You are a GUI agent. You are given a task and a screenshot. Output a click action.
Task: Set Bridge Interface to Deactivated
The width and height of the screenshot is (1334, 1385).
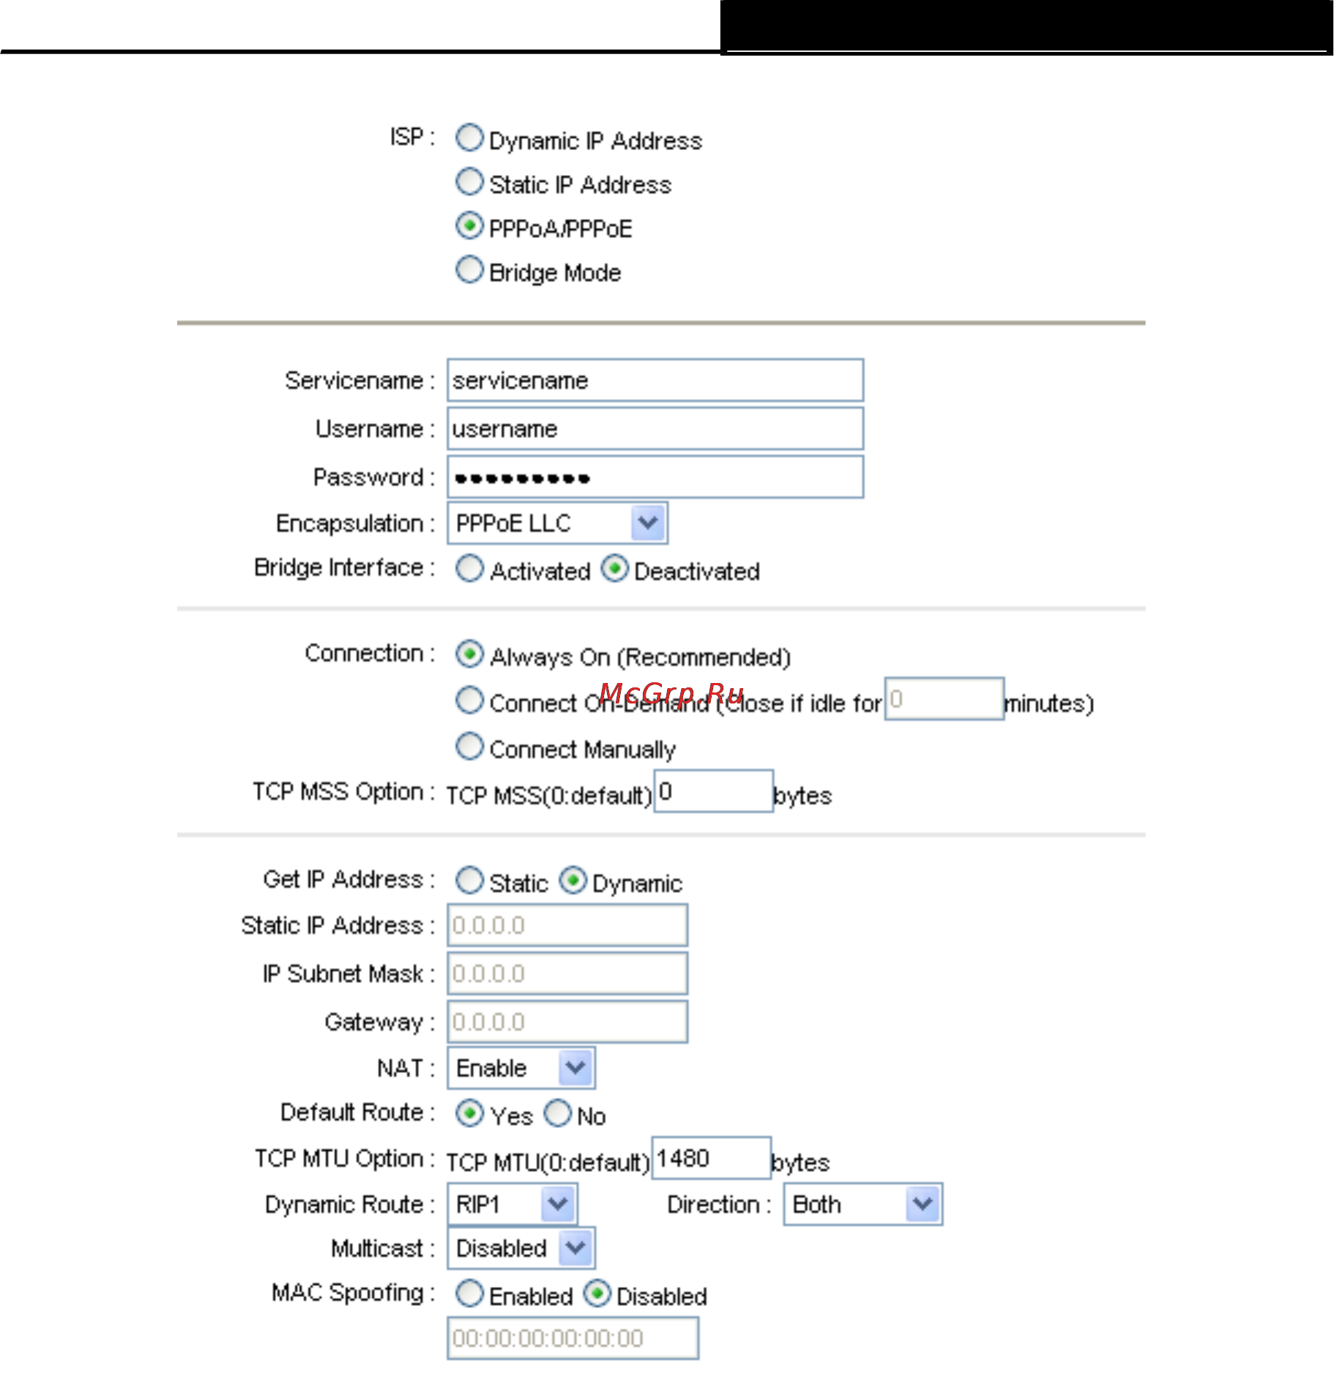(614, 568)
